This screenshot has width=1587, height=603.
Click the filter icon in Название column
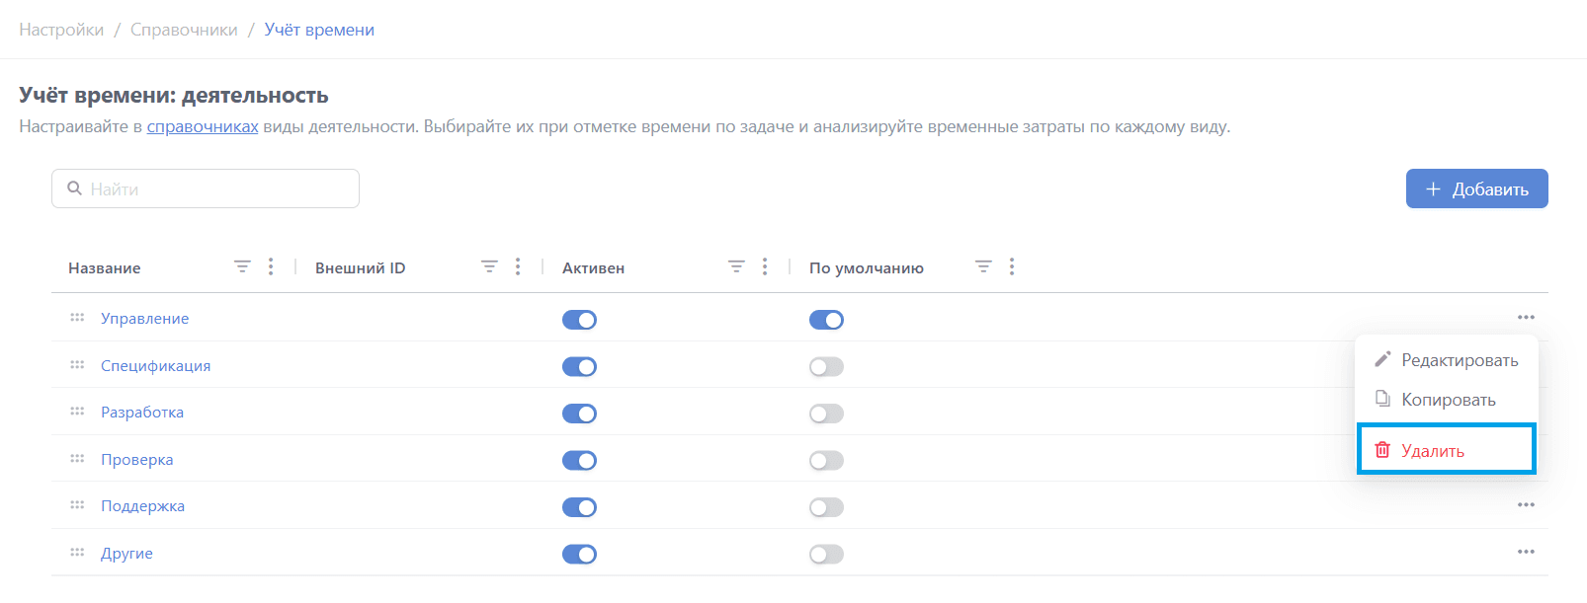tap(242, 266)
